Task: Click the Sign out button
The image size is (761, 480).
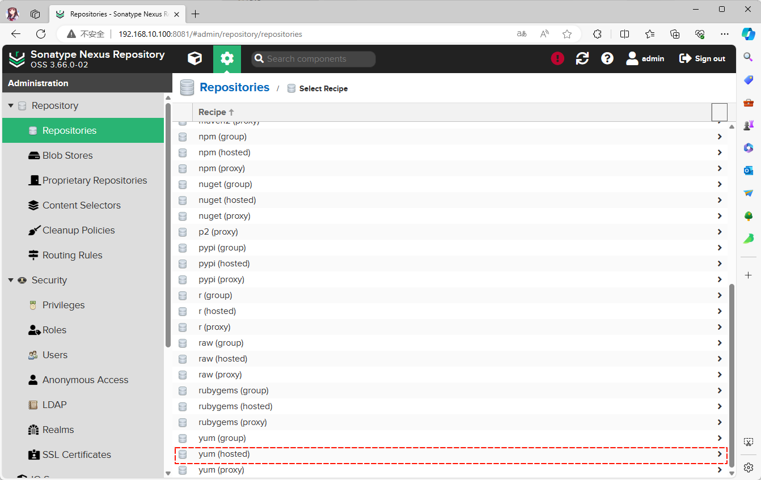Action: [703, 58]
